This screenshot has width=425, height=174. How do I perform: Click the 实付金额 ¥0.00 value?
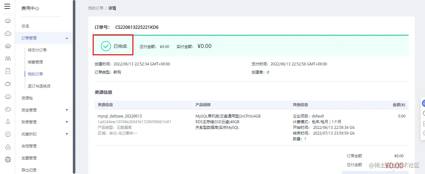coord(204,46)
